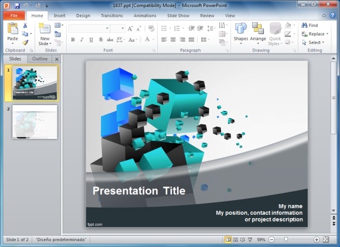Close the Slides/Outline pane

(57, 59)
